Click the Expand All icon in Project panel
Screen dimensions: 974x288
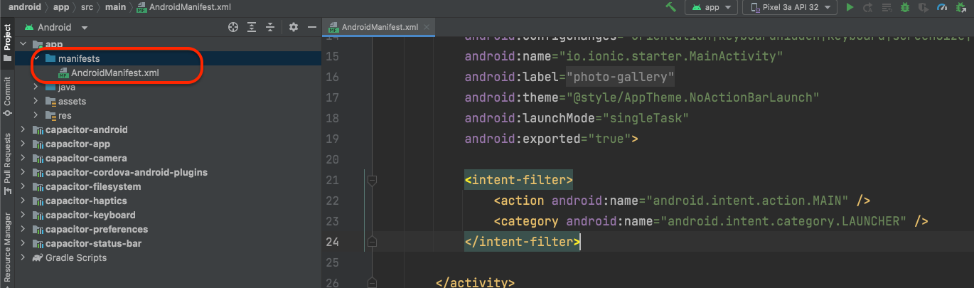(252, 27)
